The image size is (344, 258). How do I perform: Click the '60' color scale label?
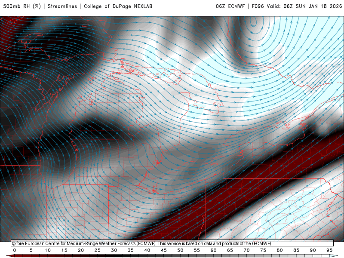pos(213,250)
